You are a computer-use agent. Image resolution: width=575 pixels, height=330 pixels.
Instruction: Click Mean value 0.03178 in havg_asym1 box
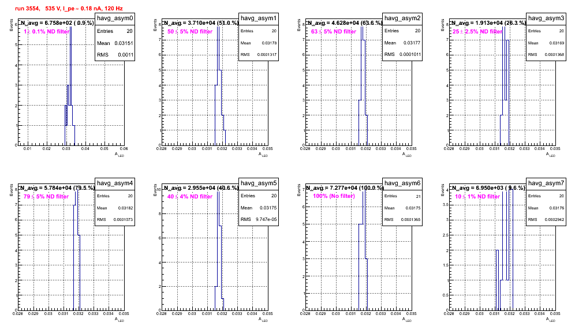click(269, 43)
